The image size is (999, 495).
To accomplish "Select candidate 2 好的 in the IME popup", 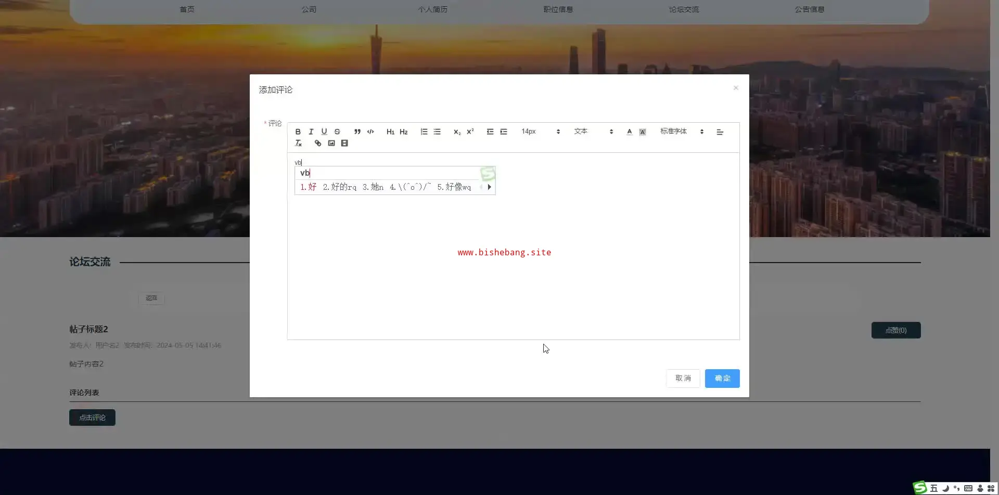I will 339,187.
